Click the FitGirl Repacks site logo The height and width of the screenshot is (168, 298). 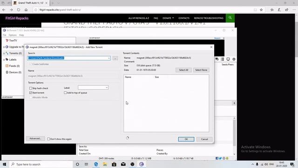coord(17,18)
